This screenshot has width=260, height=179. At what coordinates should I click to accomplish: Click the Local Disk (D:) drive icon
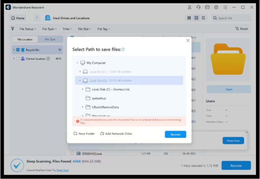[x=85, y=81]
